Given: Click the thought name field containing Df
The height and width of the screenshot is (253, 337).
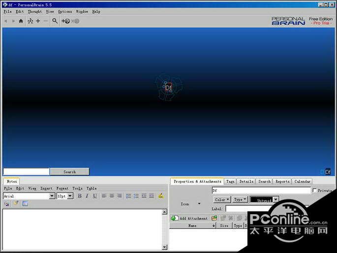Looking at the screenshot, I should [261, 190].
